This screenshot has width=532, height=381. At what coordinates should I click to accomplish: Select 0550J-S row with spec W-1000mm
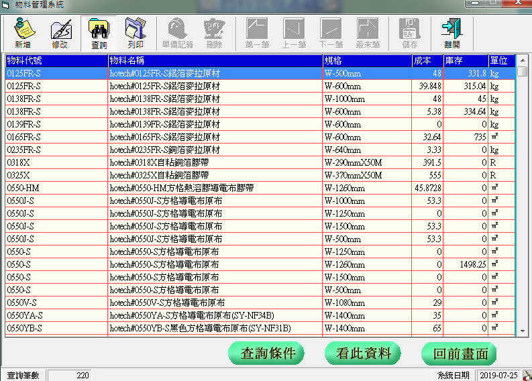[260, 201]
